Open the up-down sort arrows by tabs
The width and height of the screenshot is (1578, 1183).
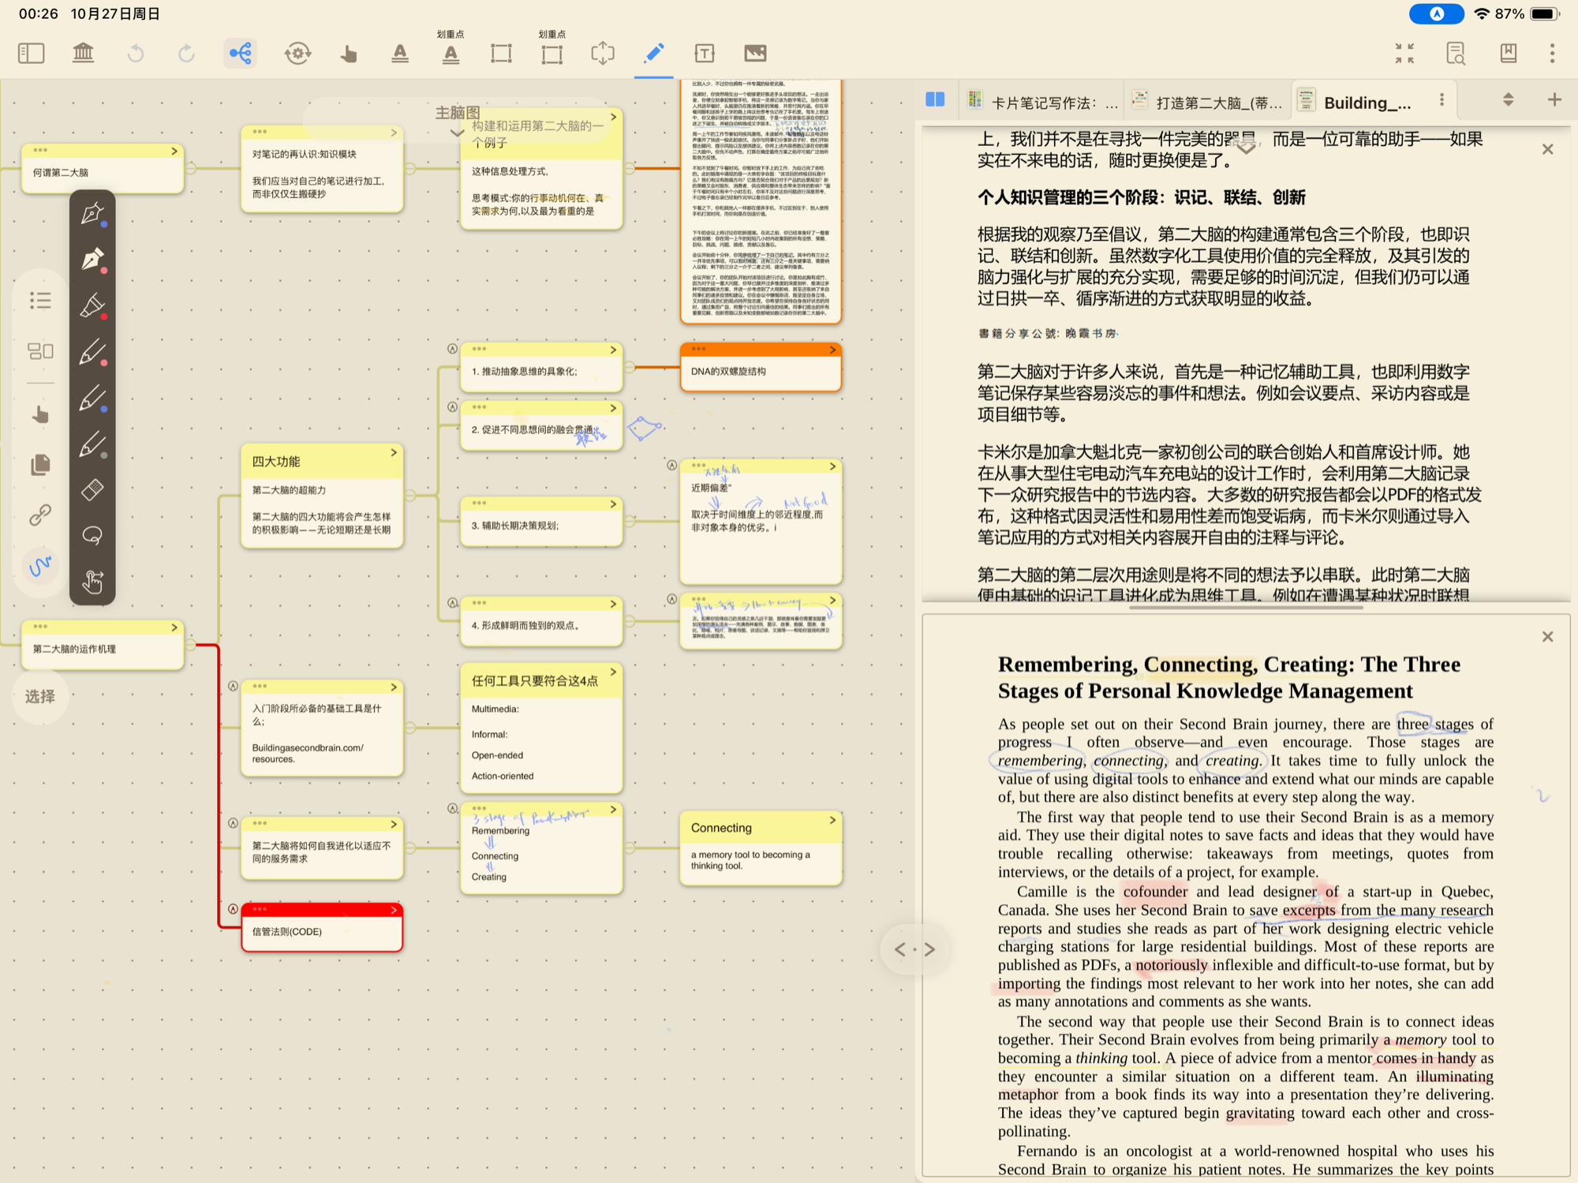tap(1508, 99)
